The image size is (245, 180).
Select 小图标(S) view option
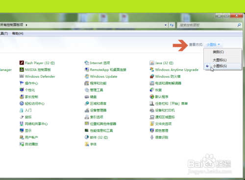222,66
